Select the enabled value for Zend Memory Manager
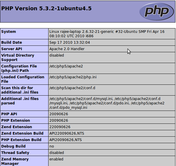The image size is (176, 166). [56, 159]
